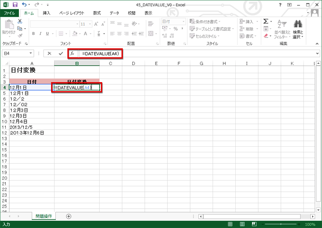Switch to データ tab
The height and width of the screenshot is (228, 322).
[114, 13]
